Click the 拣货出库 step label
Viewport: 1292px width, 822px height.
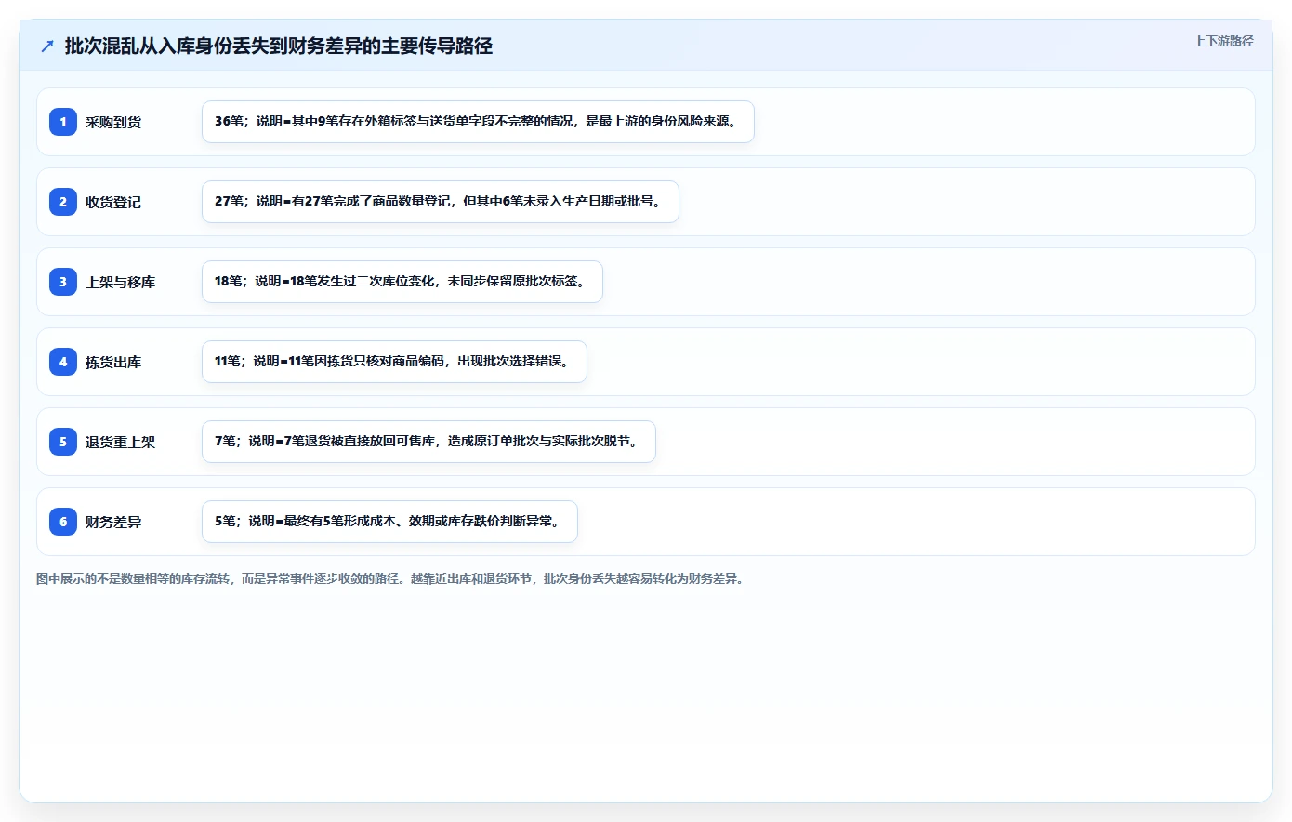tap(113, 362)
